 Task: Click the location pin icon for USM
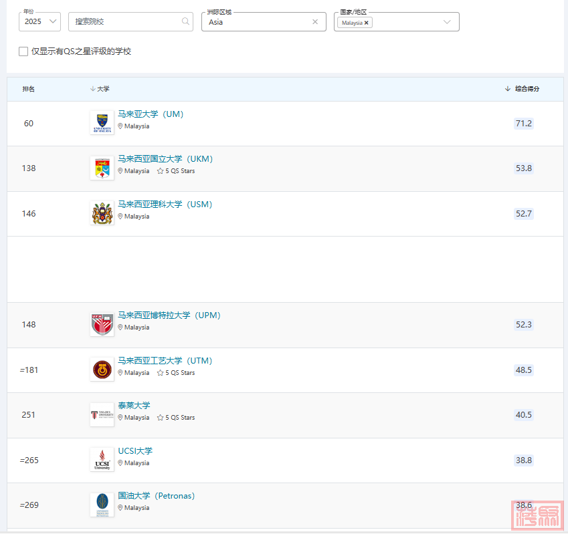[x=120, y=217]
